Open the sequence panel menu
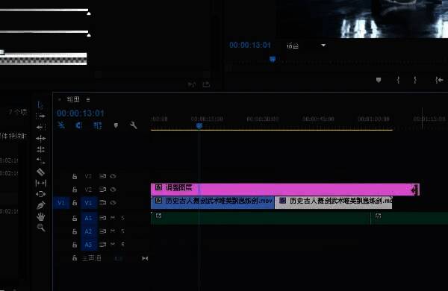 88,99
